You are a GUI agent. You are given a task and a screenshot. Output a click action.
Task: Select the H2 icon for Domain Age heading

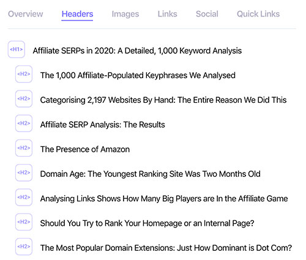24,173
